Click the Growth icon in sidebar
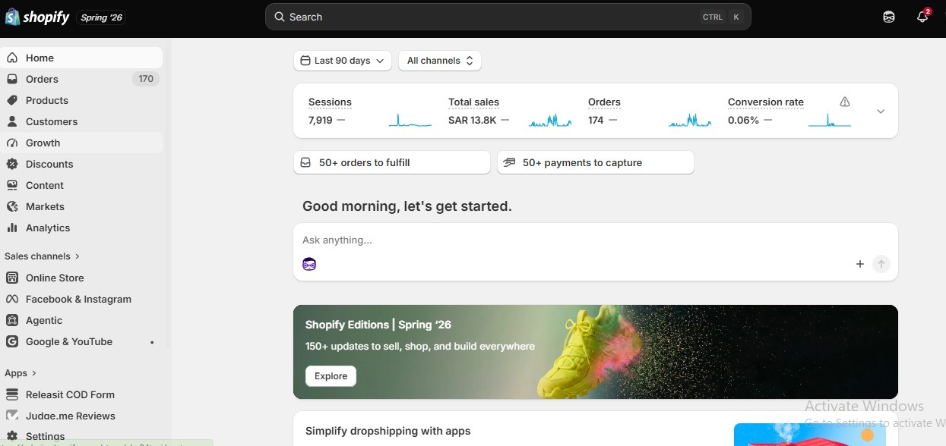Screen dimensions: 946x446 [x=12, y=143]
